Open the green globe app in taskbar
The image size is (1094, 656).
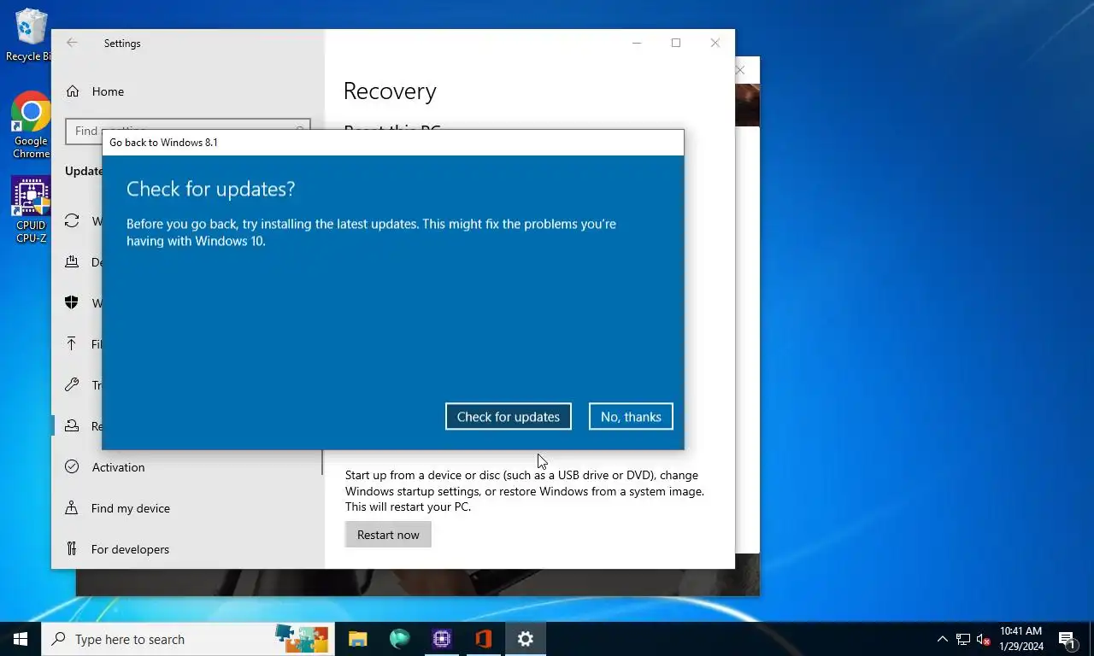click(x=399, y=639)
